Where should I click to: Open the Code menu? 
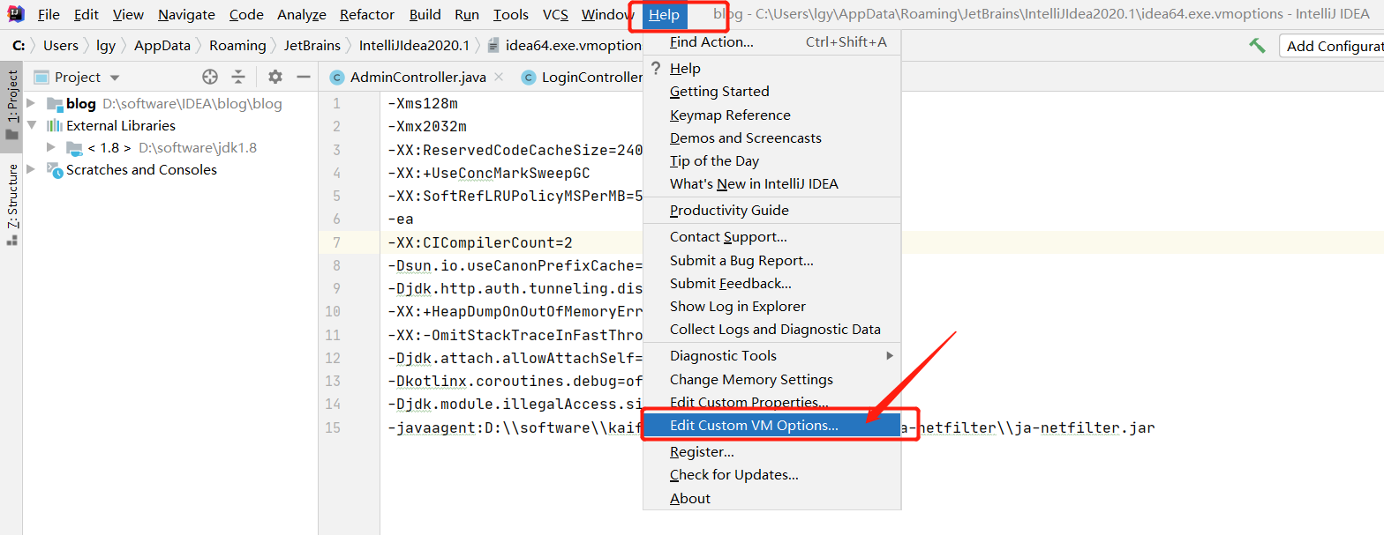pyautogui.click(x=246, y=15)
